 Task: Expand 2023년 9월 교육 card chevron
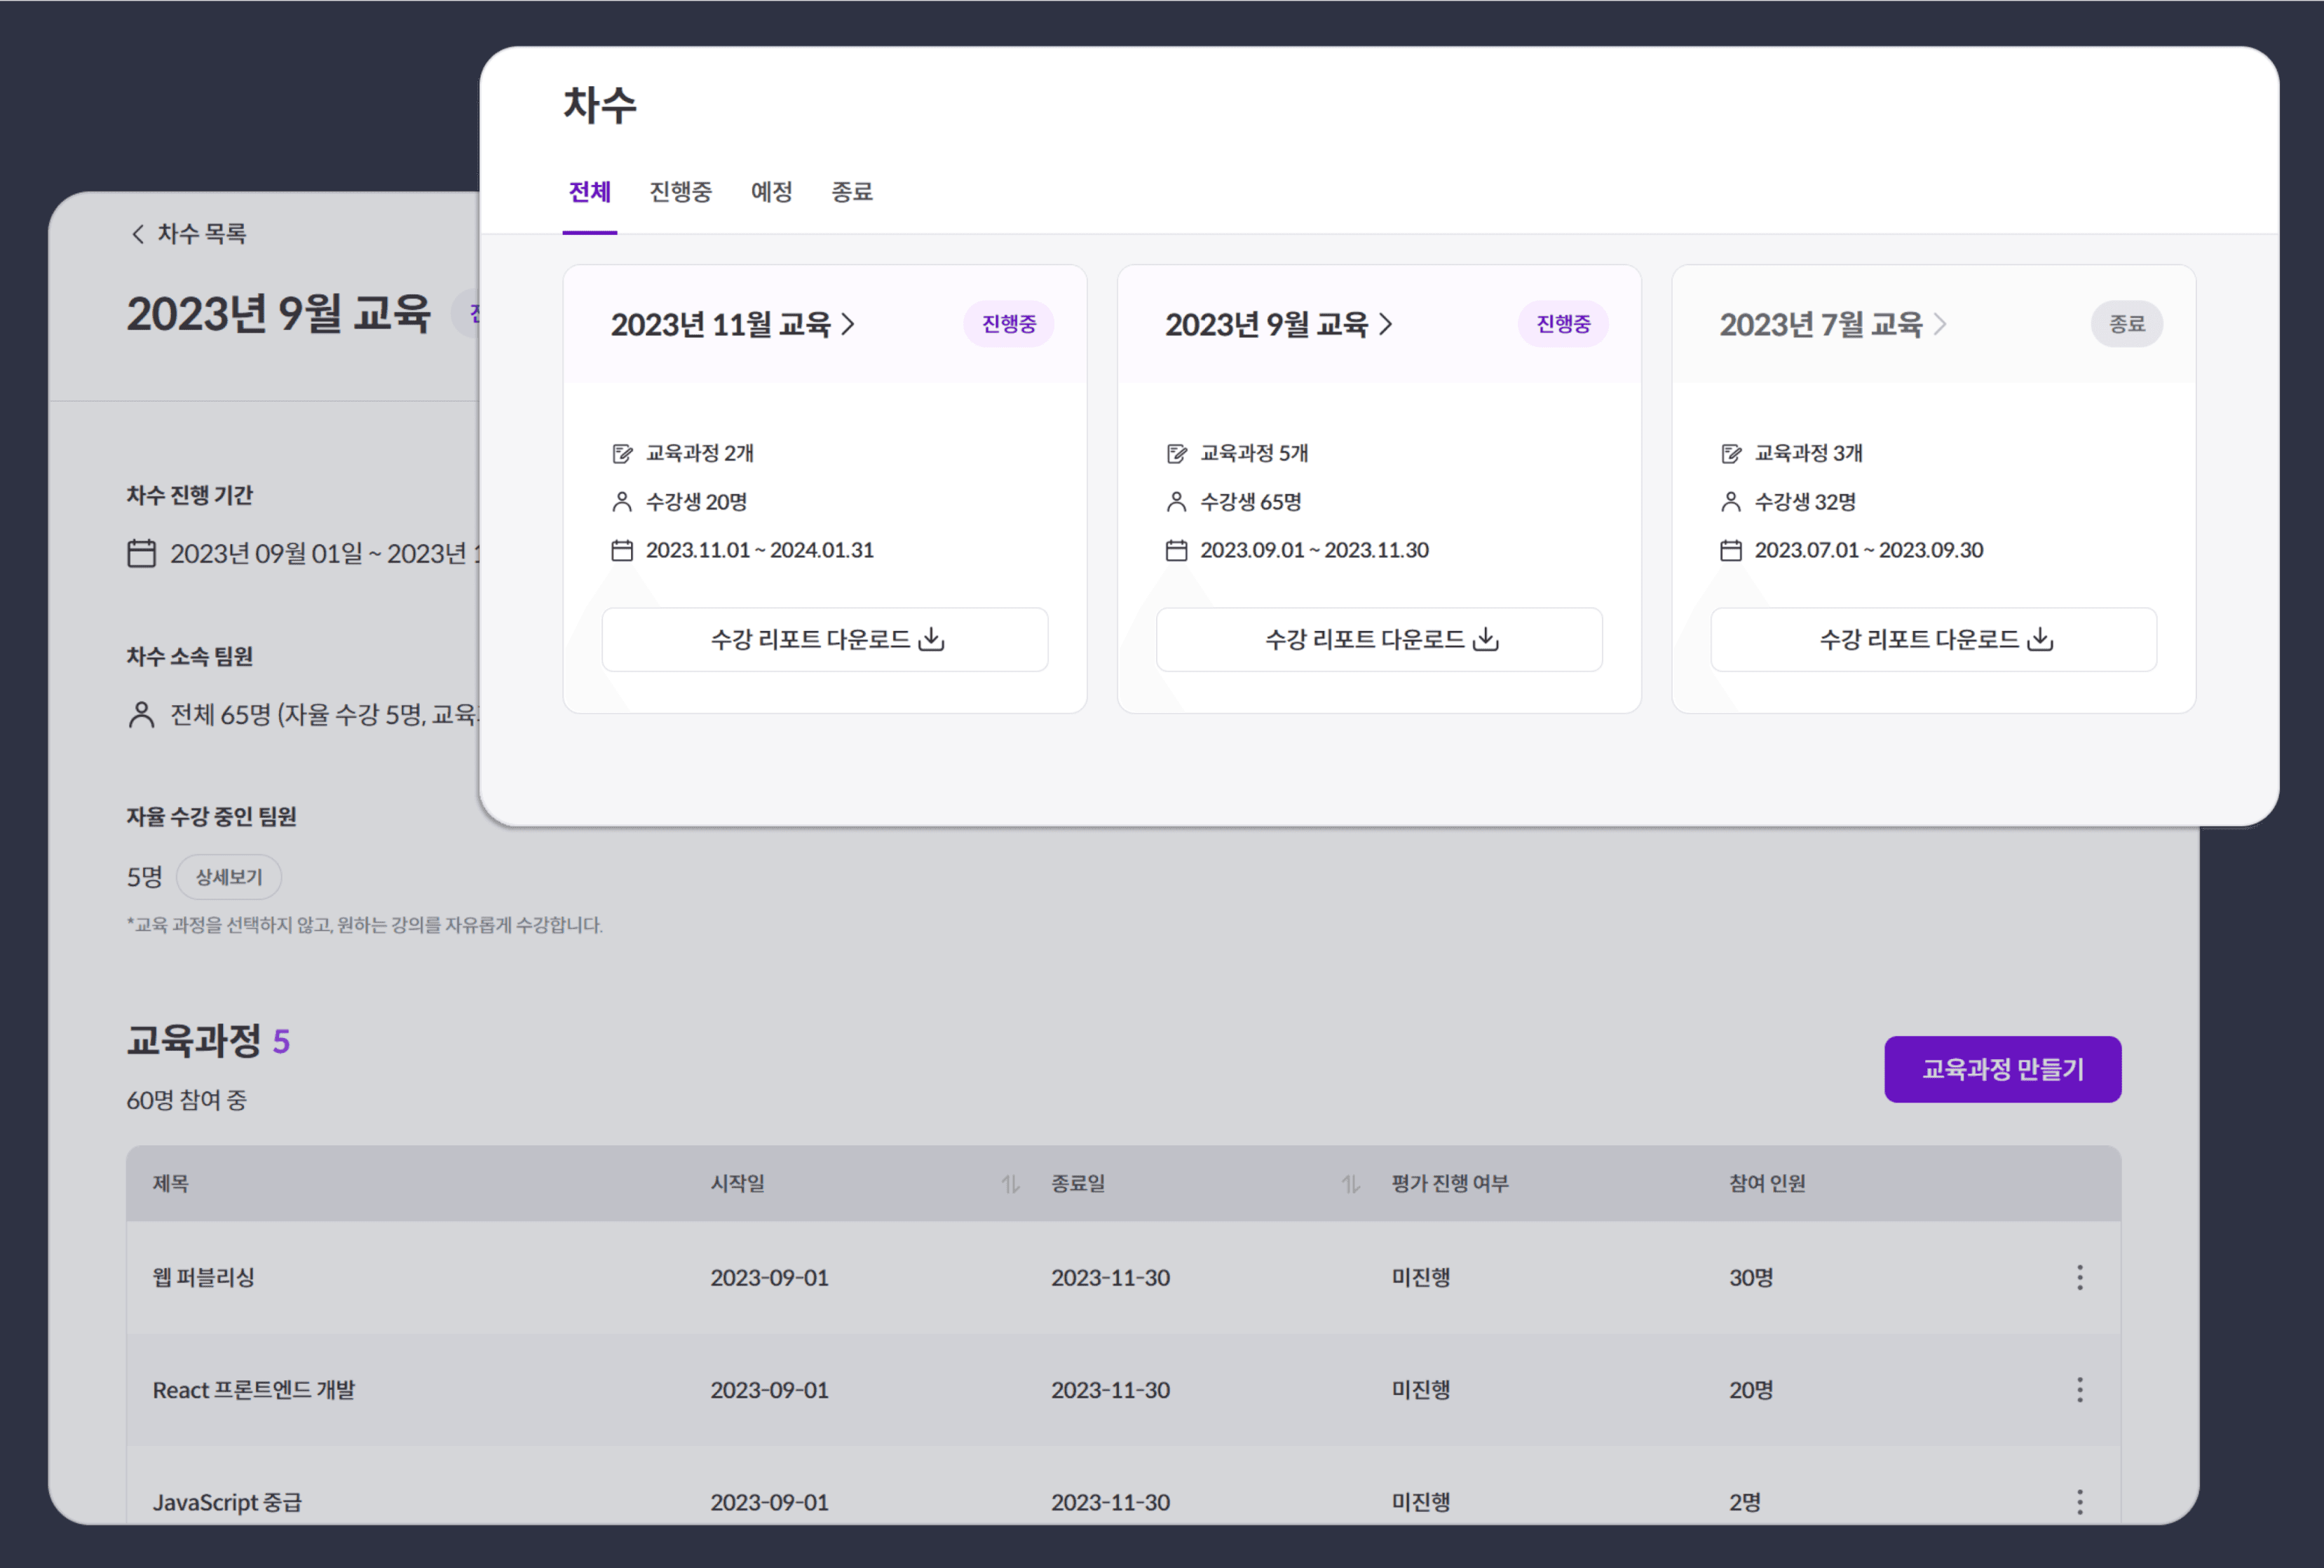(x=1385, y=324)
